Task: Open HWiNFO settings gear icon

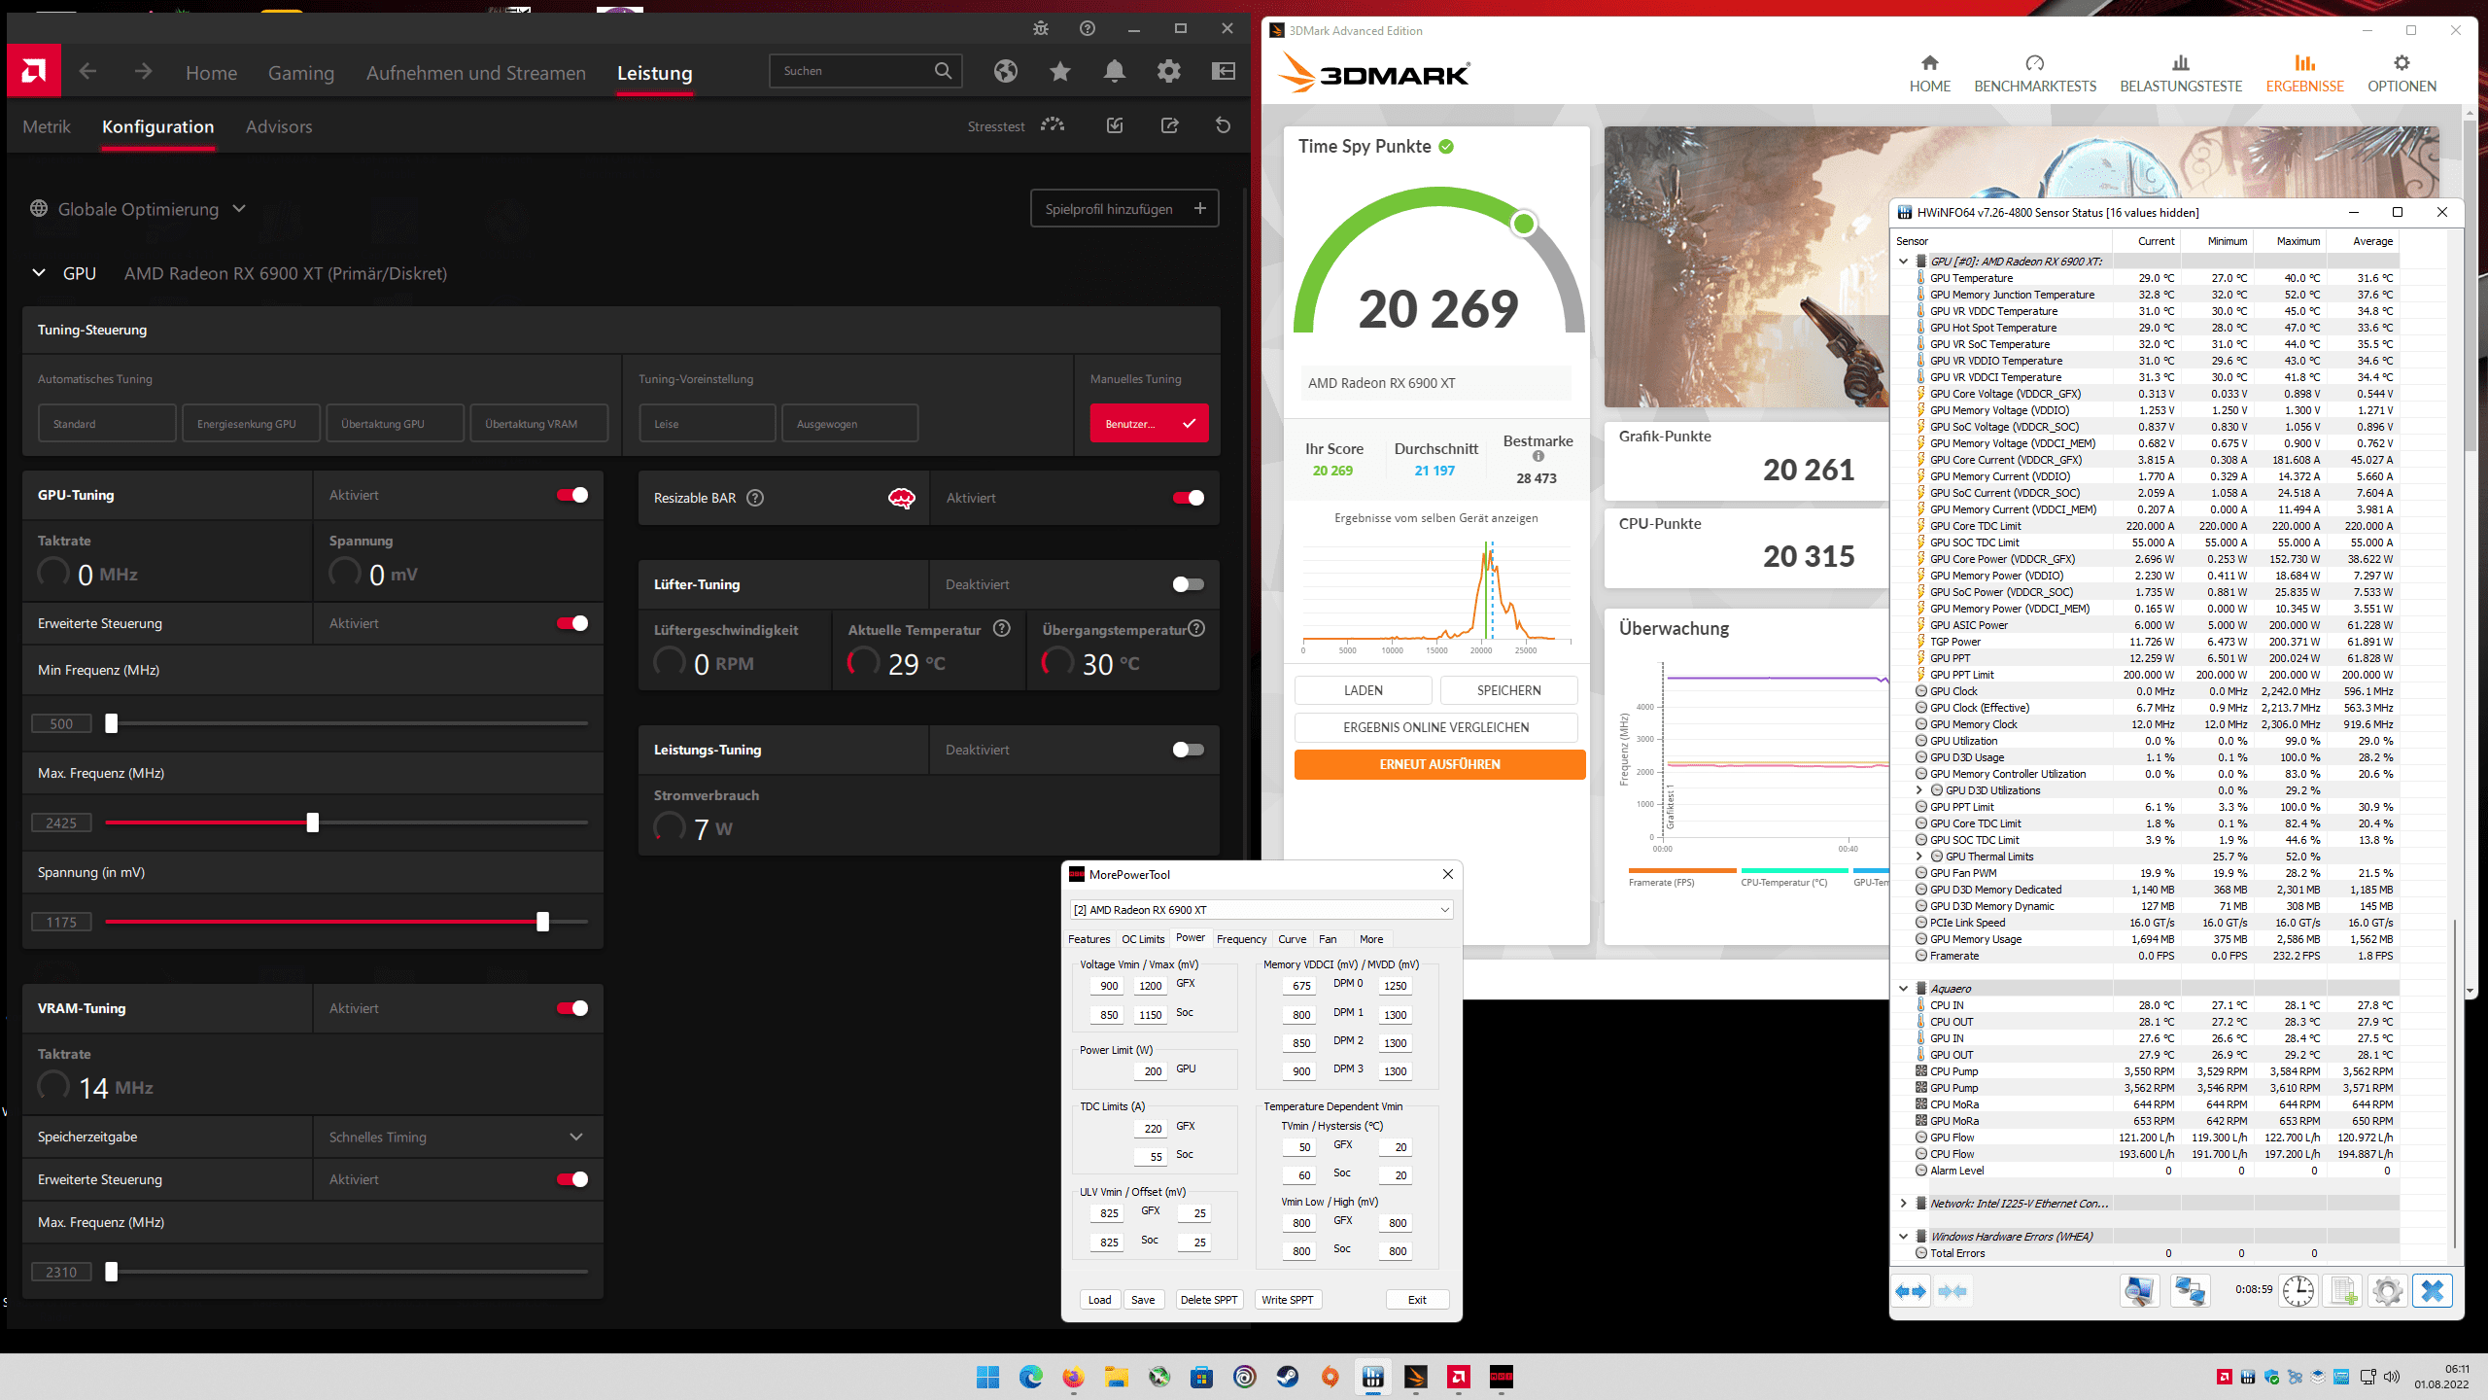Action: coord(2387,1291)
